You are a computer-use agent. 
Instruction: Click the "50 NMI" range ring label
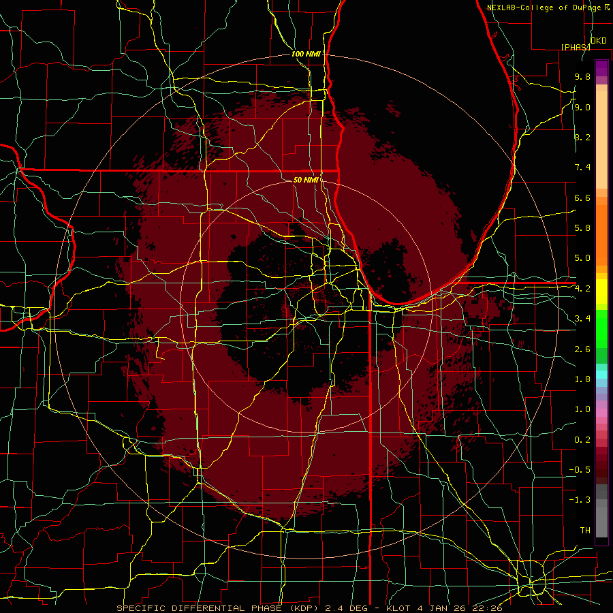pos(306,180)
